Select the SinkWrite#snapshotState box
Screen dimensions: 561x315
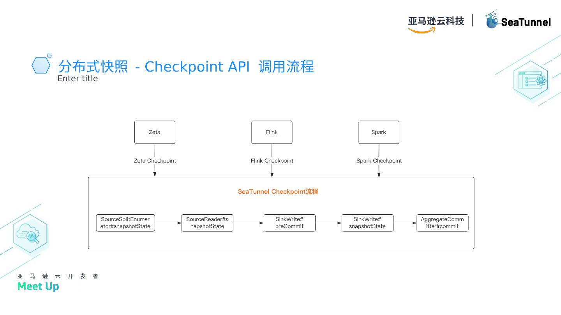(x=367, y=223)
